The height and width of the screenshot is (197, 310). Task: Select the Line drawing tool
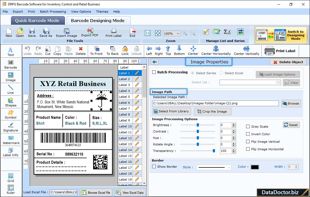[x=11, y=89]
